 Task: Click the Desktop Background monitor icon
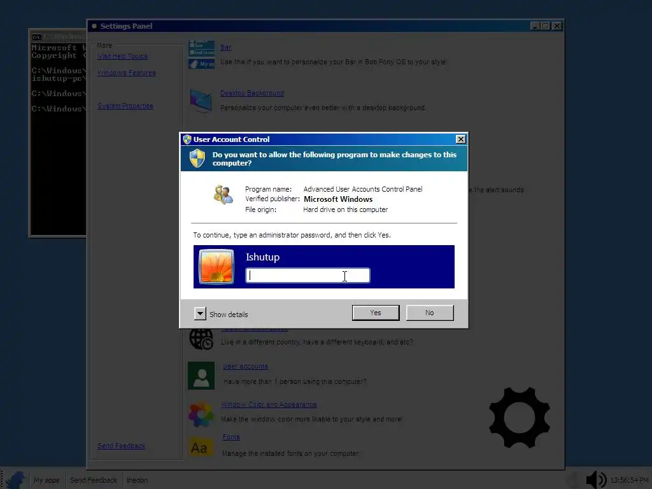[x=201, y=100]
